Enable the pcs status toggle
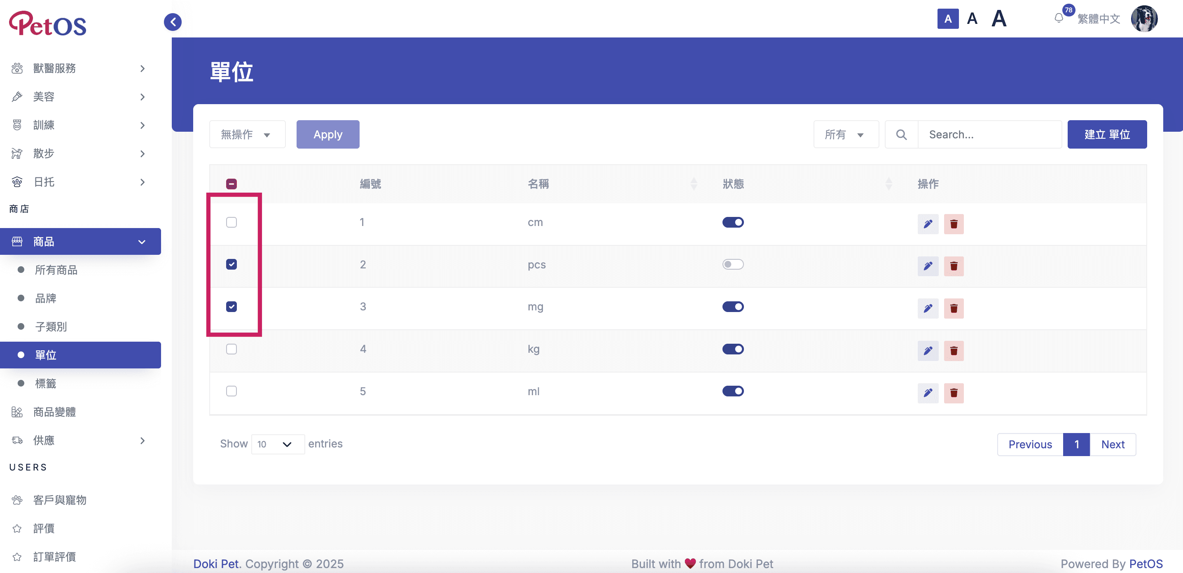This screenshot has width=1183, height=573. click(x=732, y=264)
